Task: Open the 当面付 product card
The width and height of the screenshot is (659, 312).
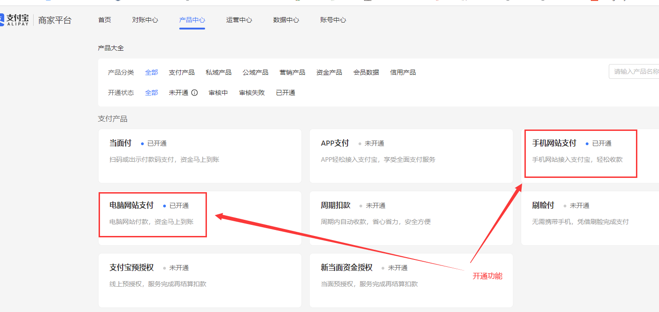Action: [x=200, y=156]
